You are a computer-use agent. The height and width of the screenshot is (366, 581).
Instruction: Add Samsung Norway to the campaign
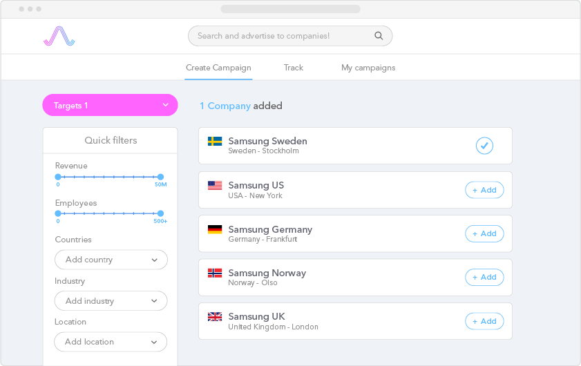coord(484,277)
